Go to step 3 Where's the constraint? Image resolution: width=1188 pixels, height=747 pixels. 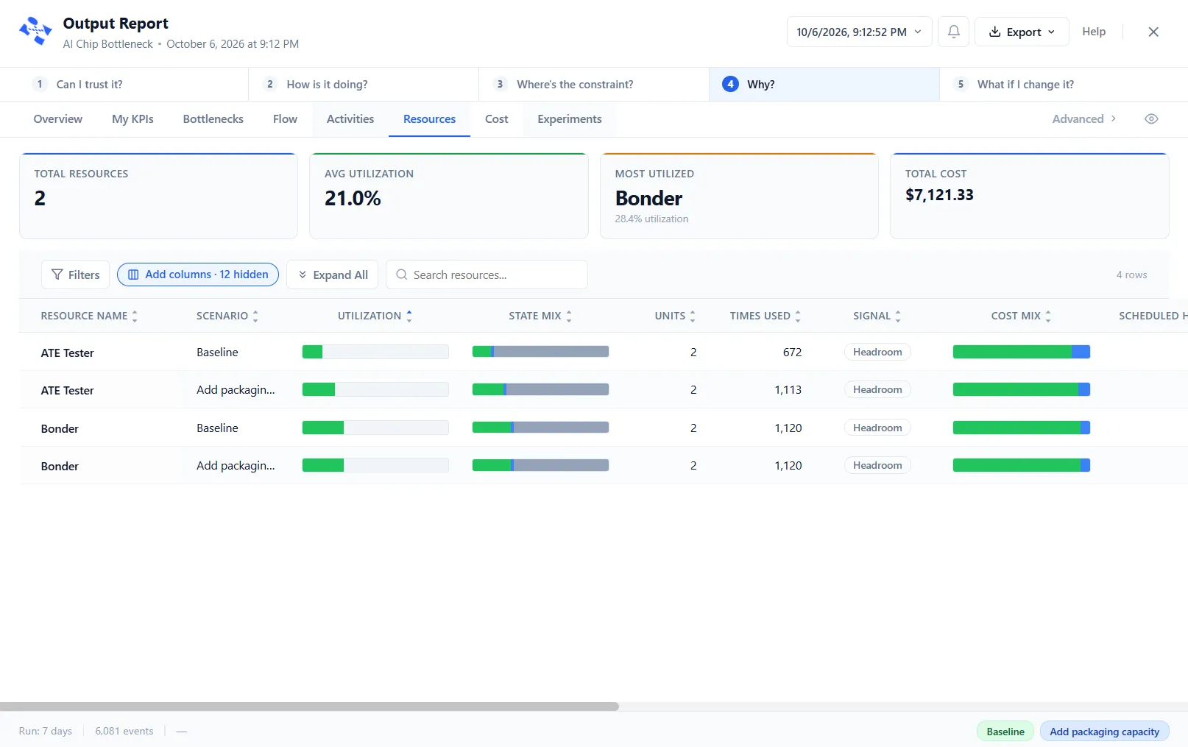pyautogui.click(x=594, y=85)
